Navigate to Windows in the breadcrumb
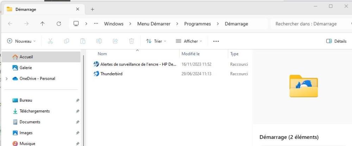 pyautogui.click(x=114, y=24)
